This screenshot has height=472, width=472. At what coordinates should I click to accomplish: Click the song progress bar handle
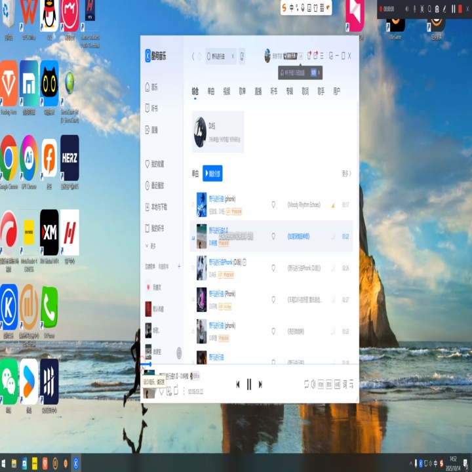(x=149, y=364)
